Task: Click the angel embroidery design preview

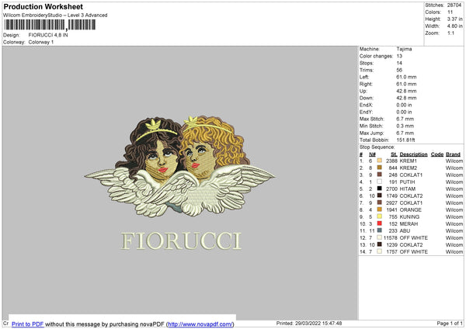Action: tap(180, 166)
